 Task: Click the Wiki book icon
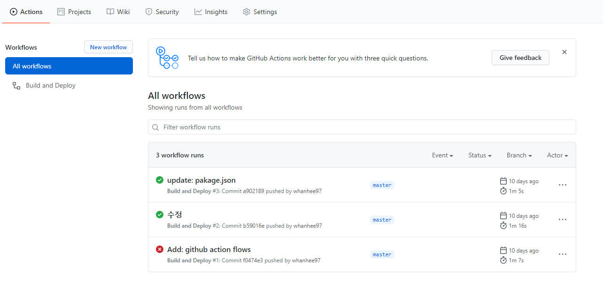(110, 12)
